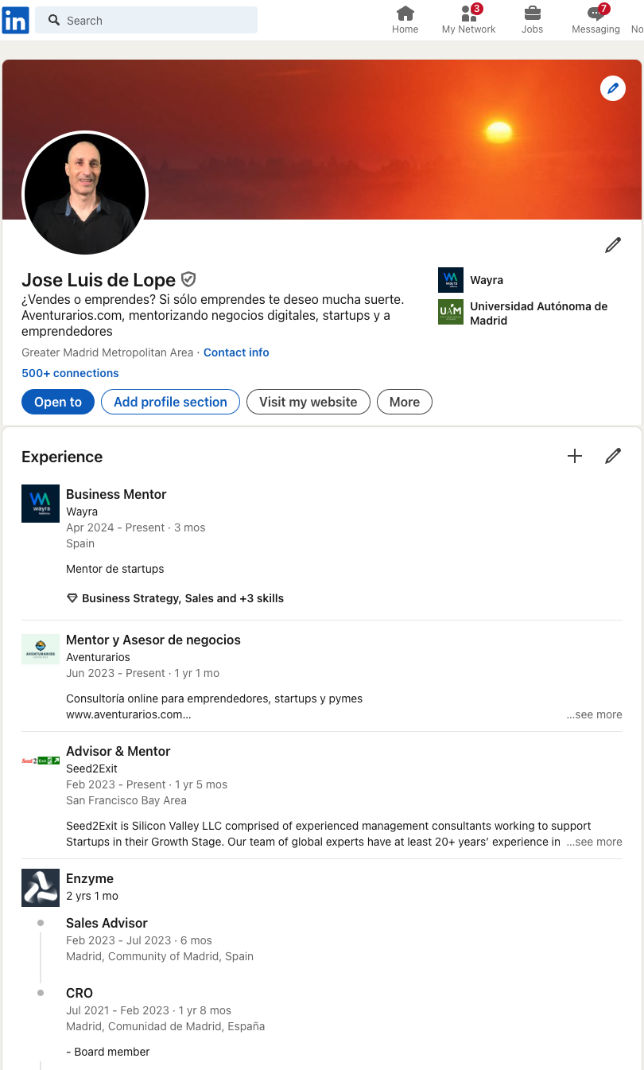Select the Jobs menu label
The width and height of the screenshot is (644, 1070).
click(x=532, y=29)
